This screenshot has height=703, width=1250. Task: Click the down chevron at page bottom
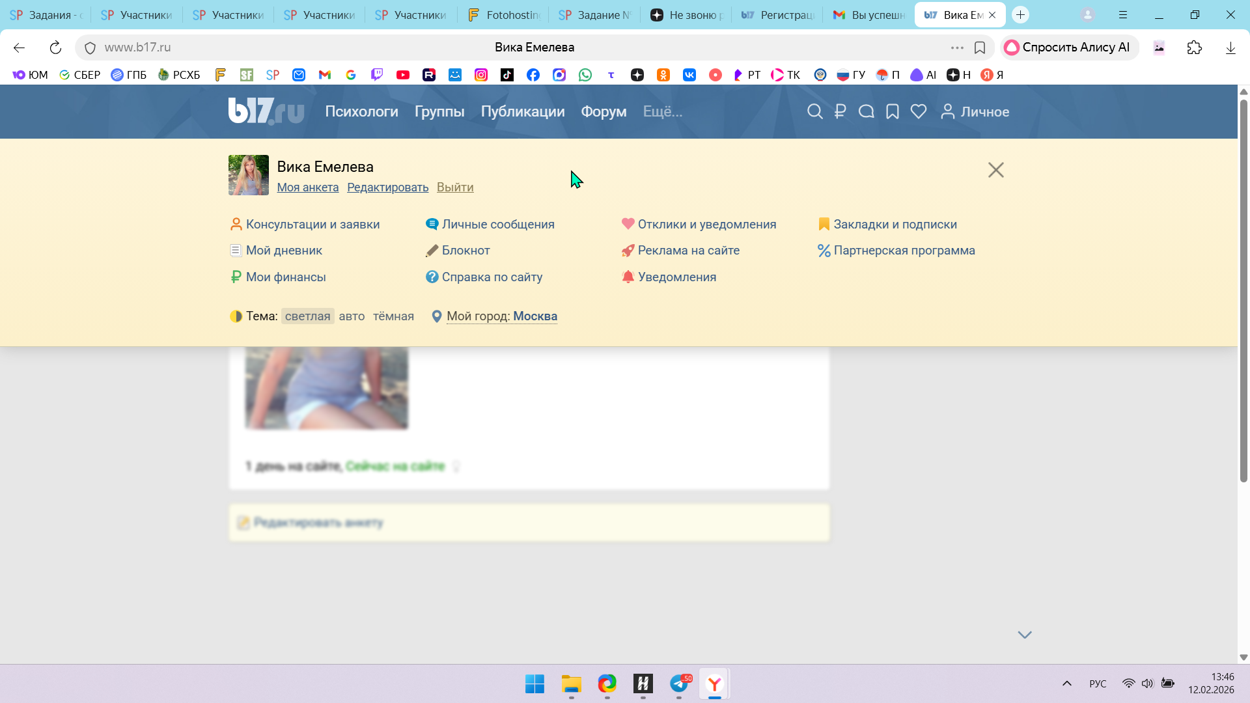(x=1024, y=635)
